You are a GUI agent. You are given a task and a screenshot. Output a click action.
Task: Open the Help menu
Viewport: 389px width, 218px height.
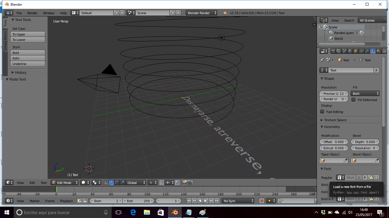click(64, 13)
